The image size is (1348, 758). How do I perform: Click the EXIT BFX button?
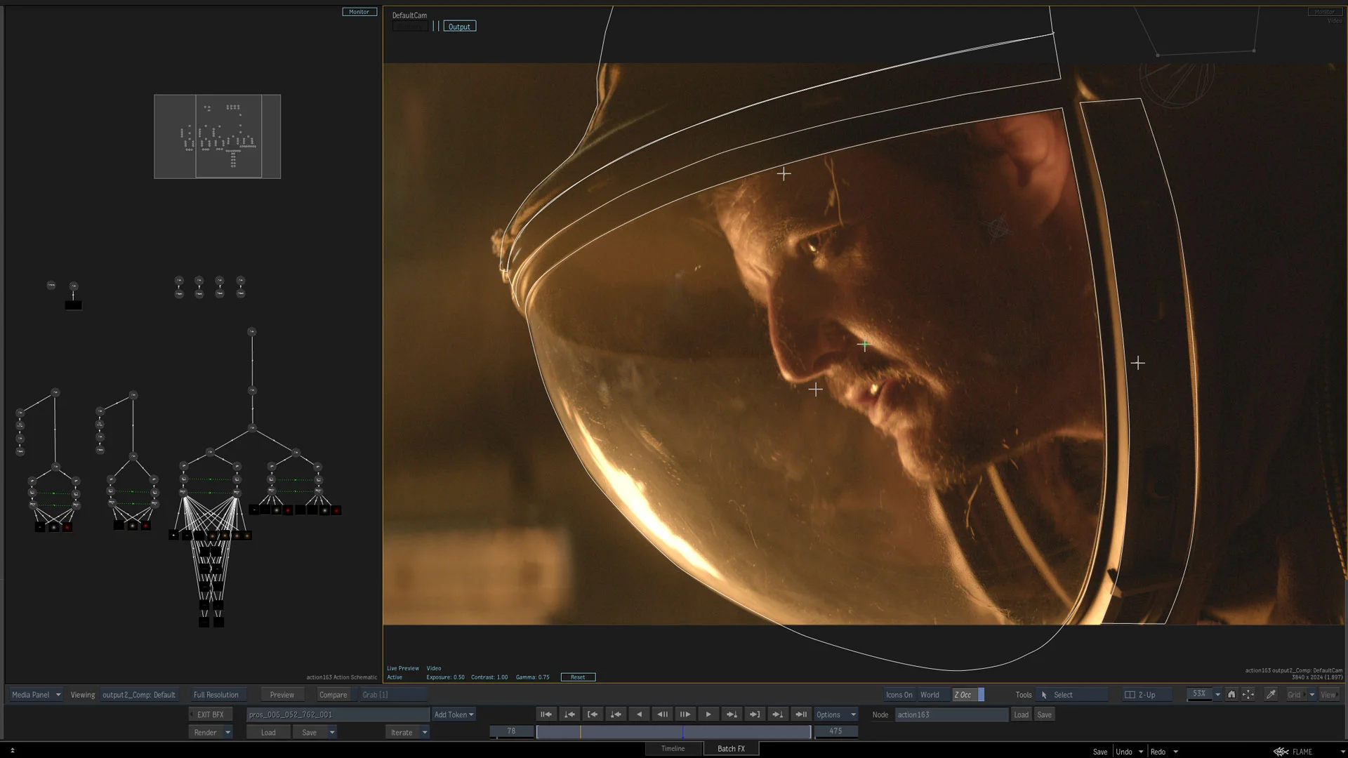210,714
